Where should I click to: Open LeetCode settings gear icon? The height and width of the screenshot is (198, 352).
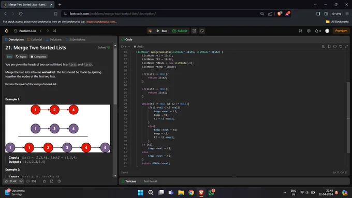click(309, 31)
